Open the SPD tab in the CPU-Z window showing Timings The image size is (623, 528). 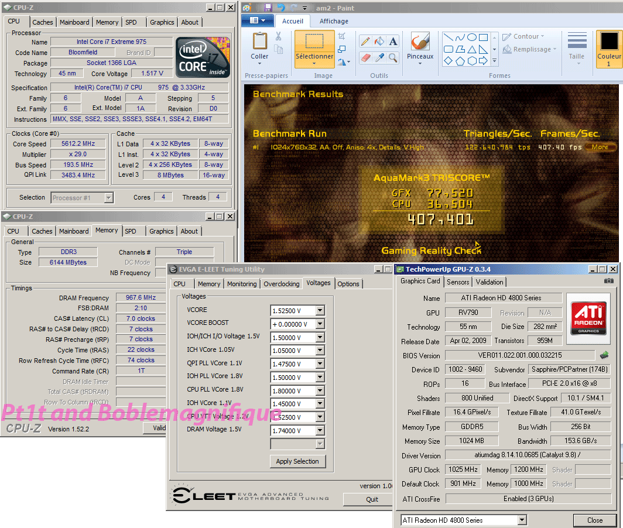(131, 231)
